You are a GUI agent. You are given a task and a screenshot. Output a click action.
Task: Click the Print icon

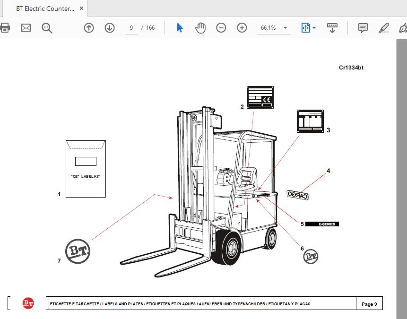coord(4,27)
